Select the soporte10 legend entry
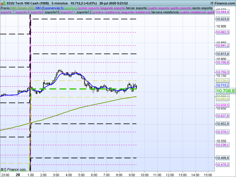Screen dimensions: 236x177 pyautogui.click(x=52, y=12)
